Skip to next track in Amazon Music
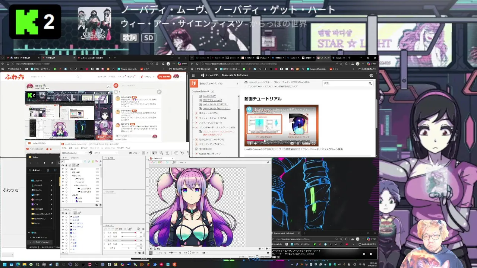 pos(371,254)
